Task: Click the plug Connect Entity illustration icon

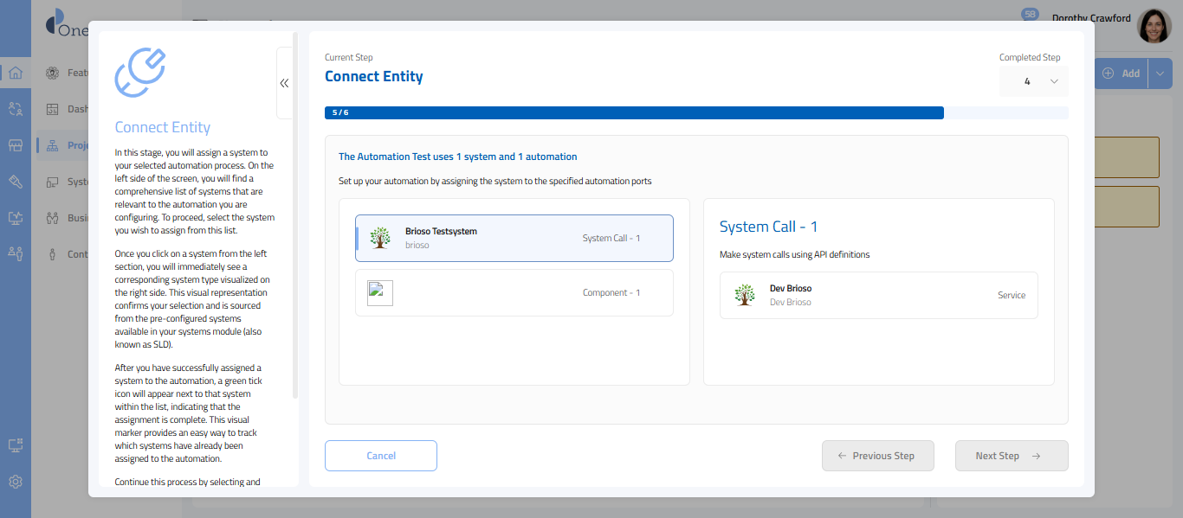Action: (140, 73)
